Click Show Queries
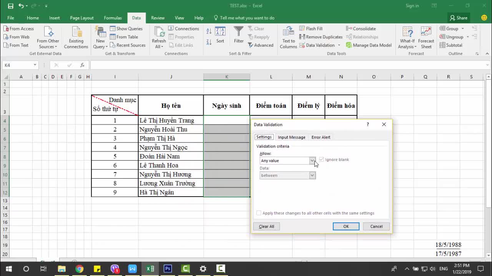The height and width of the screenshot is (276, 492). coord(126,29)
